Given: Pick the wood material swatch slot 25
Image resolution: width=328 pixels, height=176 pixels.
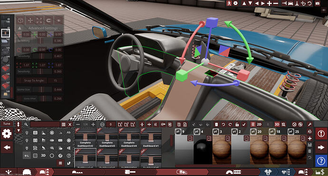Looking at the screenshot, I should pos(297,149).
